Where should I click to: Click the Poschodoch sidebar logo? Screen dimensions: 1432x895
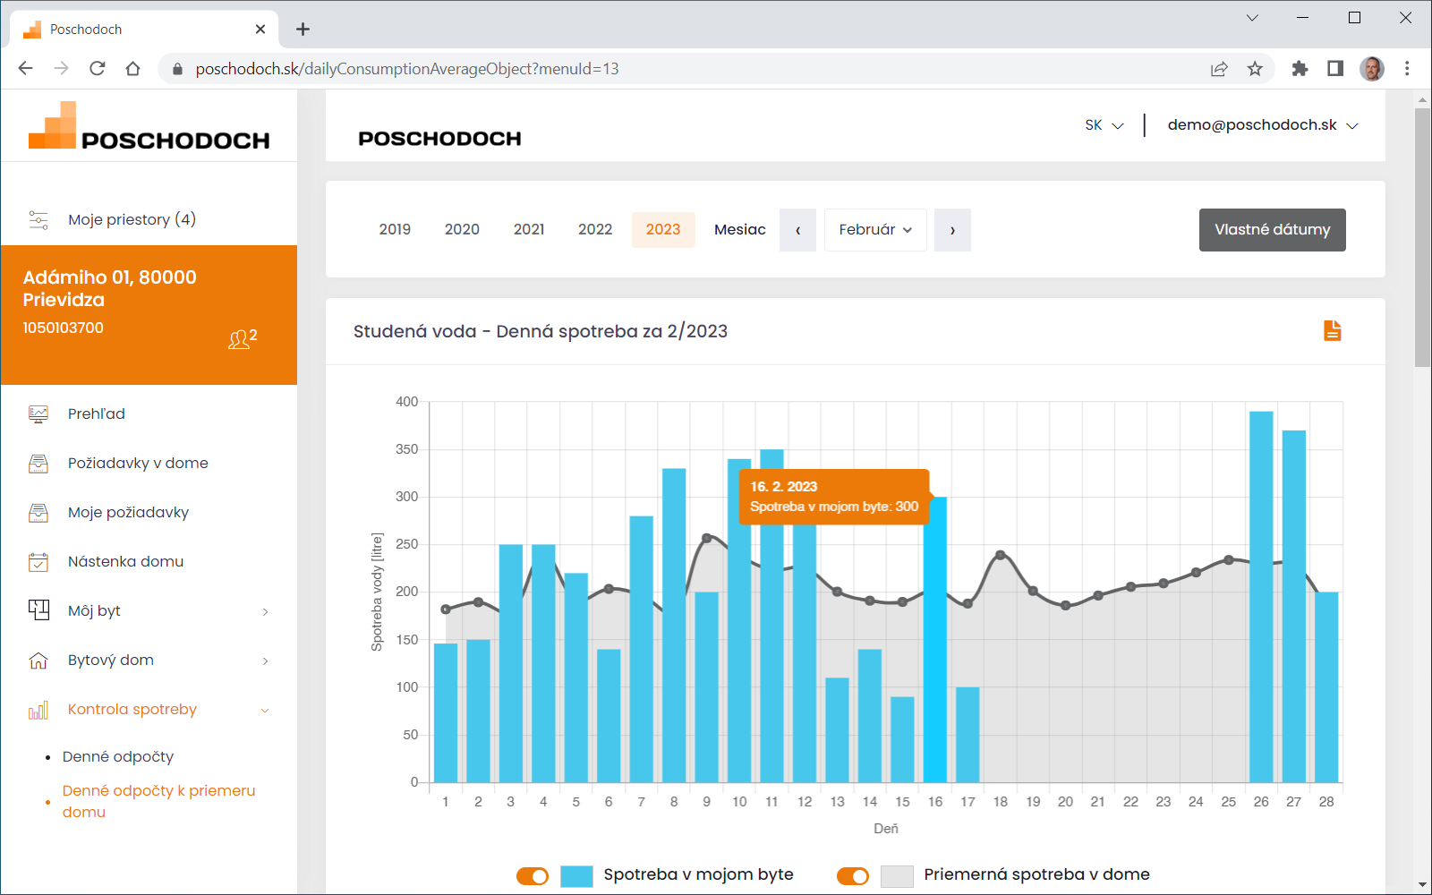click(x=149, y=126)
